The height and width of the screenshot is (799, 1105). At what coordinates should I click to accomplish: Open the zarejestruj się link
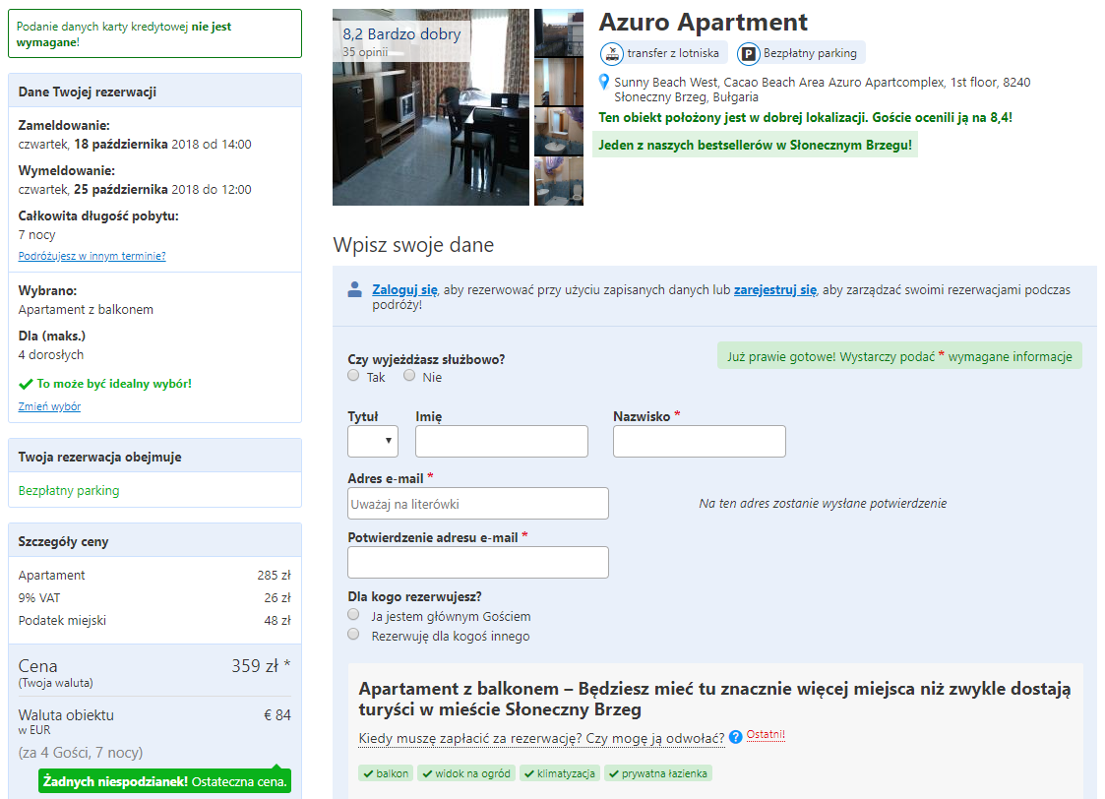[x=775, y=289]
